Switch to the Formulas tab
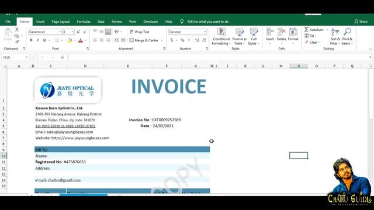374x210 pixels. 84,22
